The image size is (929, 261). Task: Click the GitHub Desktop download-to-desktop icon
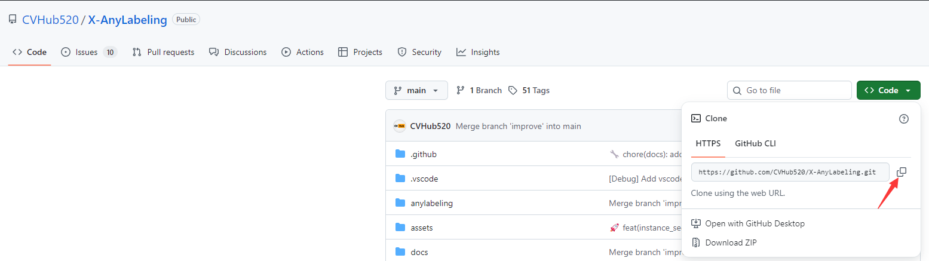(x=696, y=223)
